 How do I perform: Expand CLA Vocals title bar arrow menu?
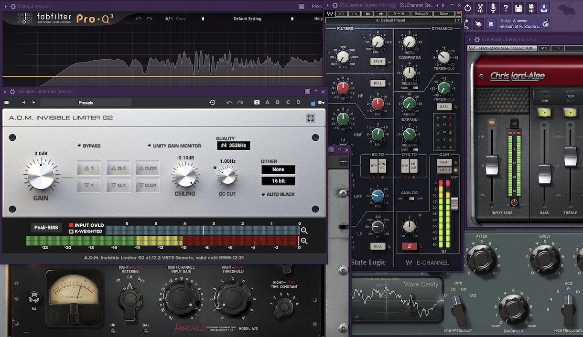(470, 40)
